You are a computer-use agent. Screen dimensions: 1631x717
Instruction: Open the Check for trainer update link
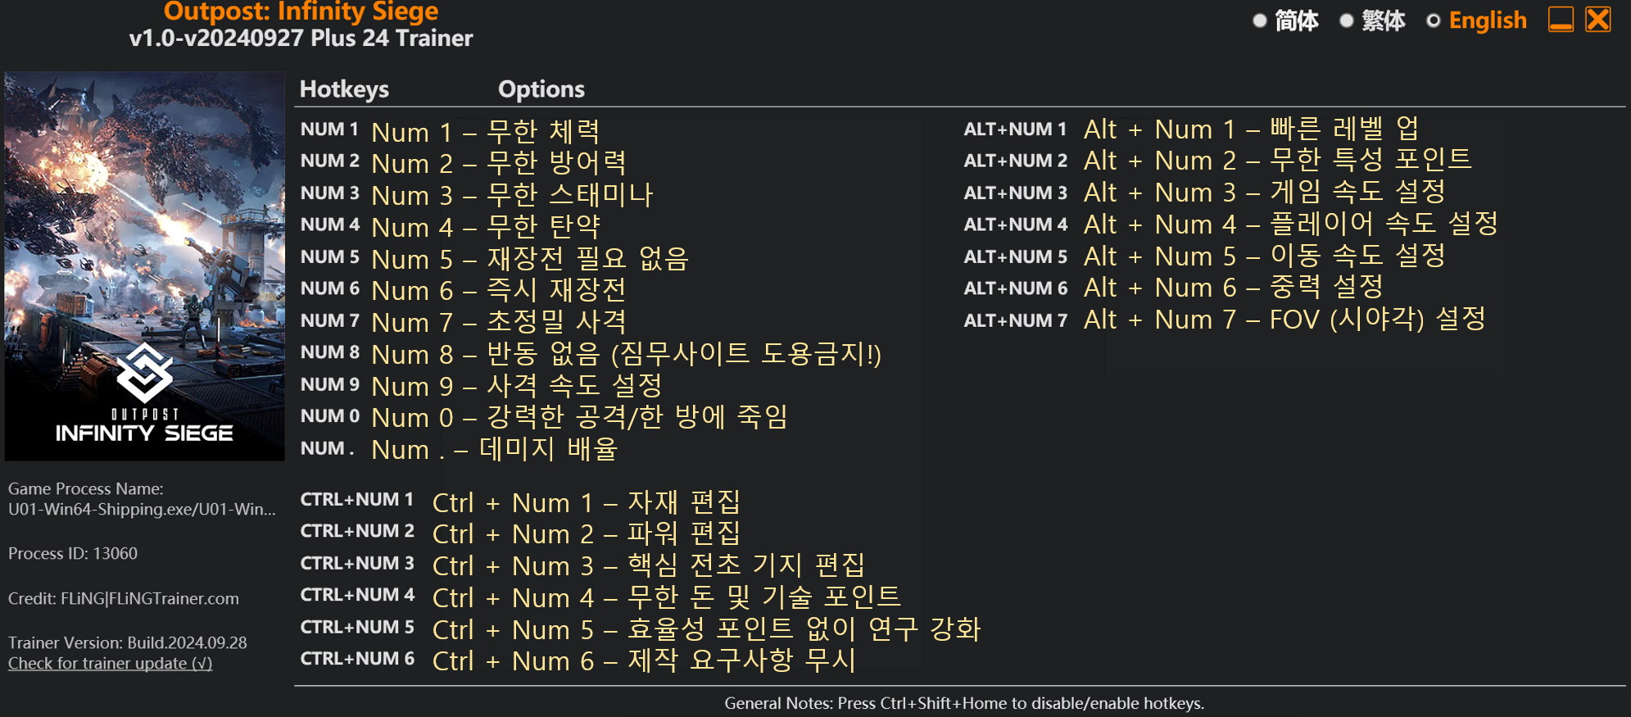click(x=110, y=663)
